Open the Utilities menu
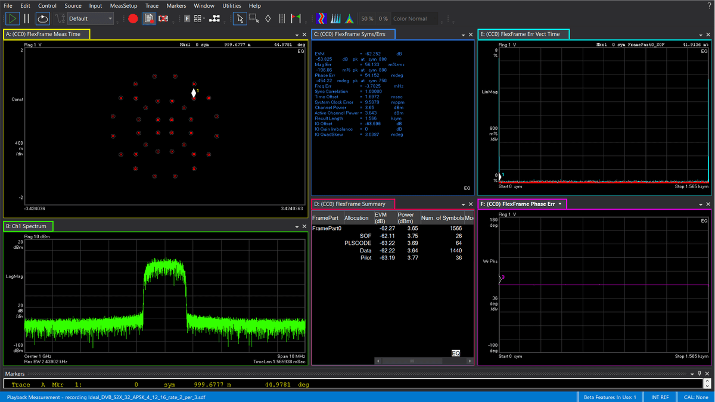Viewport: 715px width, 402px height. [x=232, y=5]
